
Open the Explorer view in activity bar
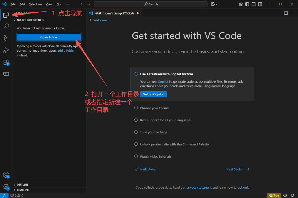(6, 14)
